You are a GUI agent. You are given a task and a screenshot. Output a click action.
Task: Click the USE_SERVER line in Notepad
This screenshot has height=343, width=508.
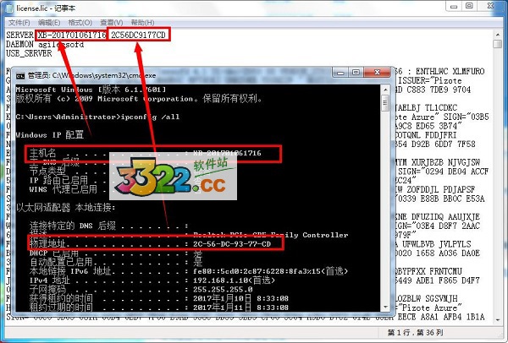tap(29, 53)
